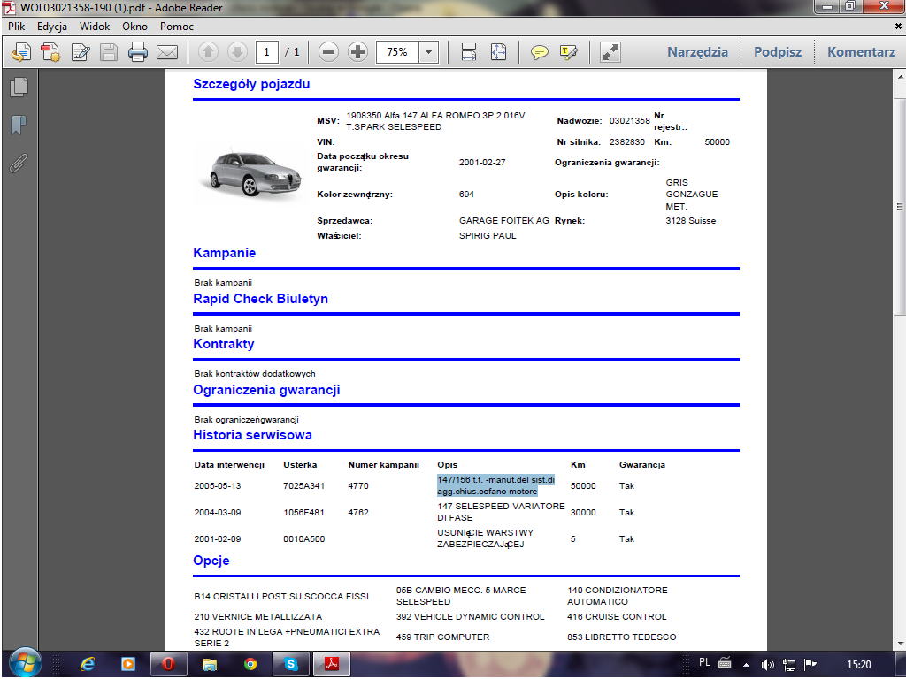Open the page thumbnails panel

click(x=19, y=87)
